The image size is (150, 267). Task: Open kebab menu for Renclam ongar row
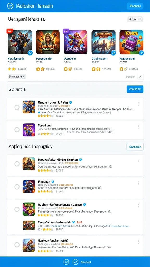pyautogui.click(x=138, y=104)
